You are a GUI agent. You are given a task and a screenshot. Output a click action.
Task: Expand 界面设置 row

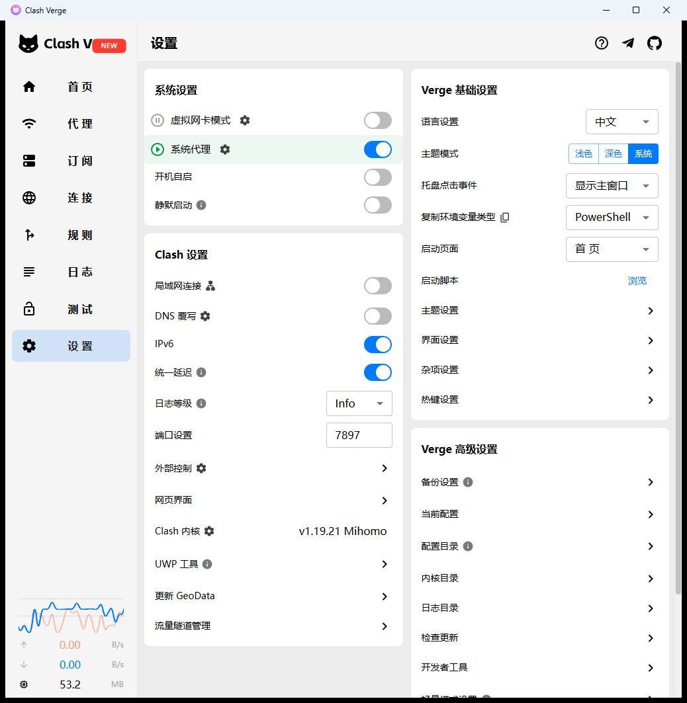click(540, 341)
